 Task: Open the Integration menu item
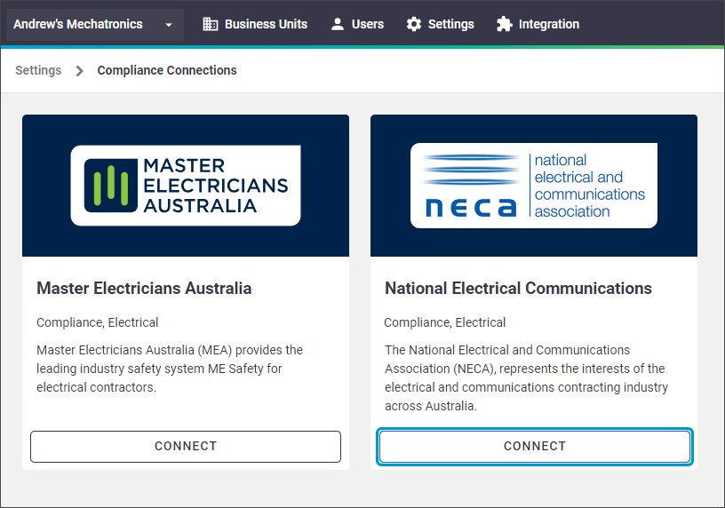(x=538, y=24)
